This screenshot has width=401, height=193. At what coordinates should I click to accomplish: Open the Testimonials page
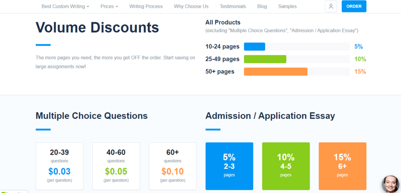233,6
